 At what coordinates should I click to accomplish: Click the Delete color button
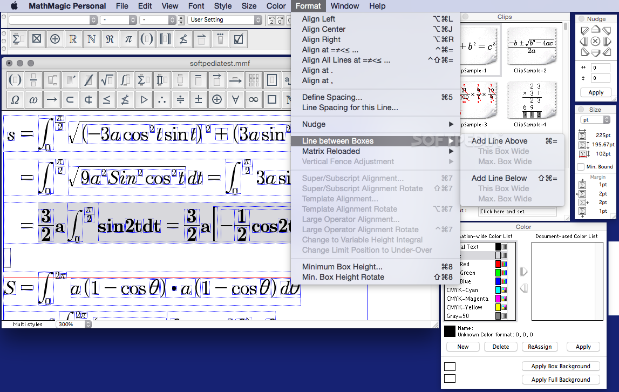coord(501,347)
